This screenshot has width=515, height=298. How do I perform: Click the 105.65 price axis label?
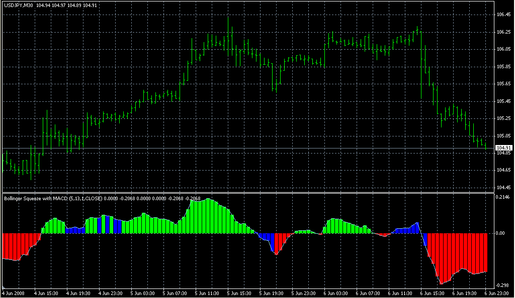(503, 84)
